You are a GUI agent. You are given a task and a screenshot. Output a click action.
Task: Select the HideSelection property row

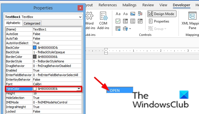pyautogui.click(x=43, y=98)
